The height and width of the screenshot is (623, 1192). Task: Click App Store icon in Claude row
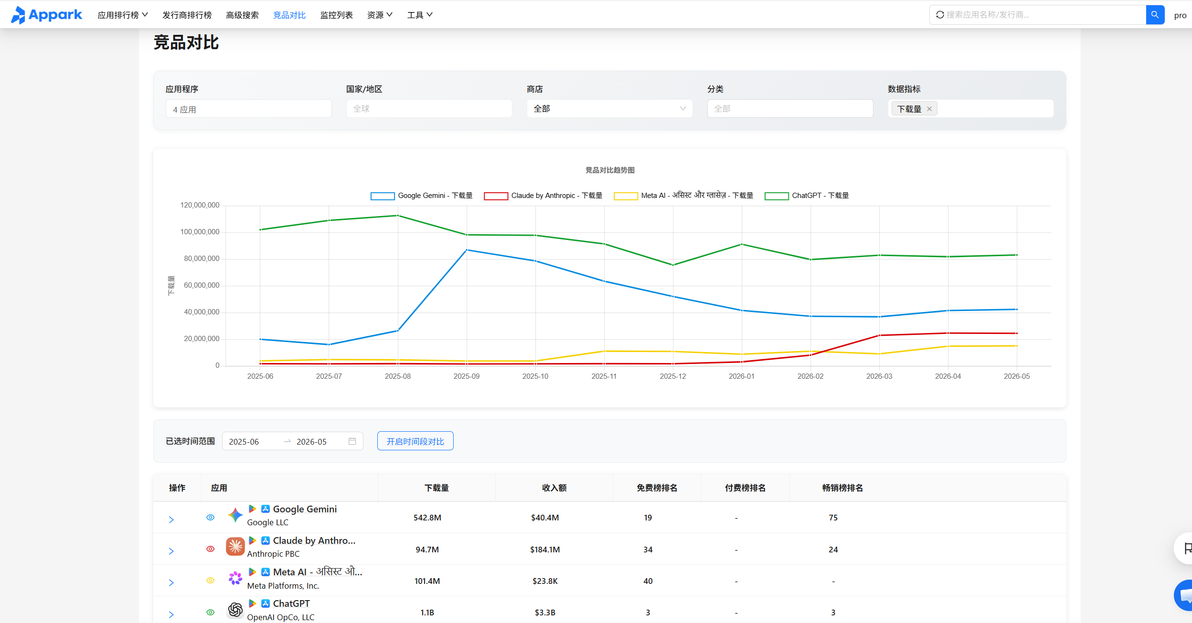click(x=266, y=540)
